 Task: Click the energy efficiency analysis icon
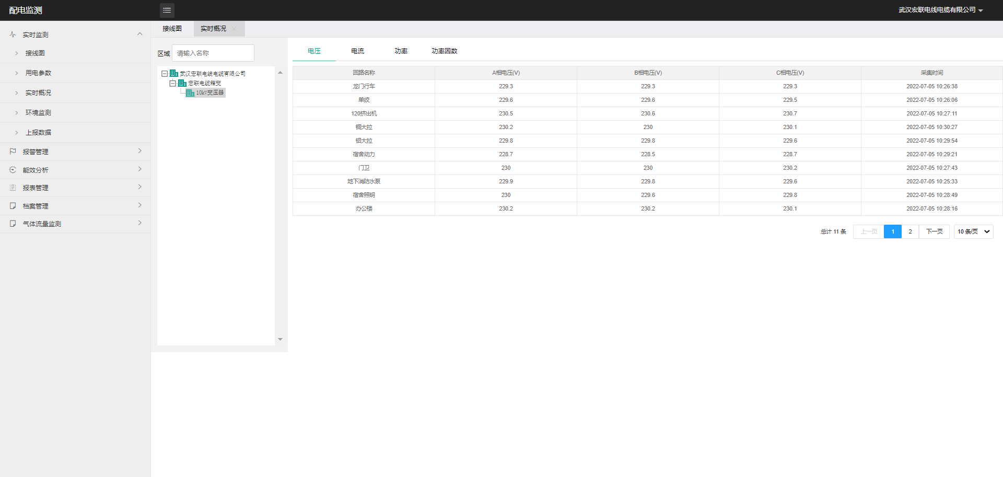point(13,170)
